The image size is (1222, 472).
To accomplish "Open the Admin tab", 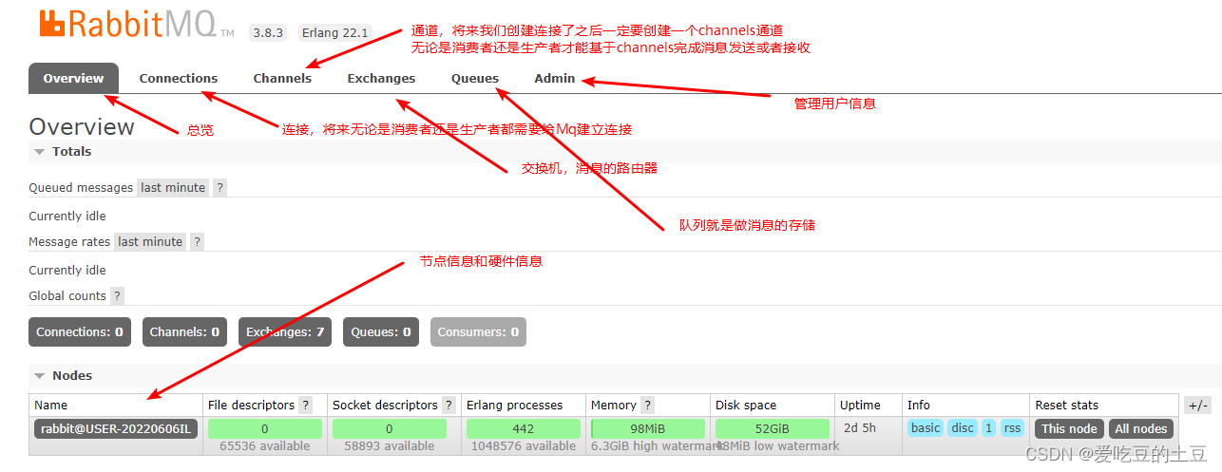I will (555, 78).
